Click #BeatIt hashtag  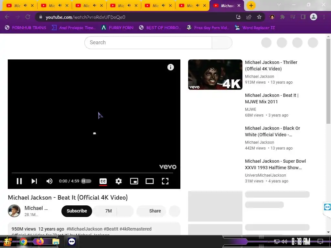click(111, 229)
